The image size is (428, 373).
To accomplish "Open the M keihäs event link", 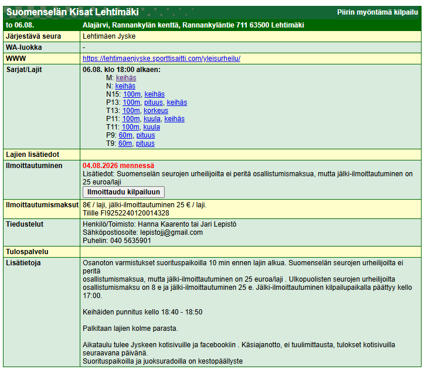I will [x=126, y=78].
